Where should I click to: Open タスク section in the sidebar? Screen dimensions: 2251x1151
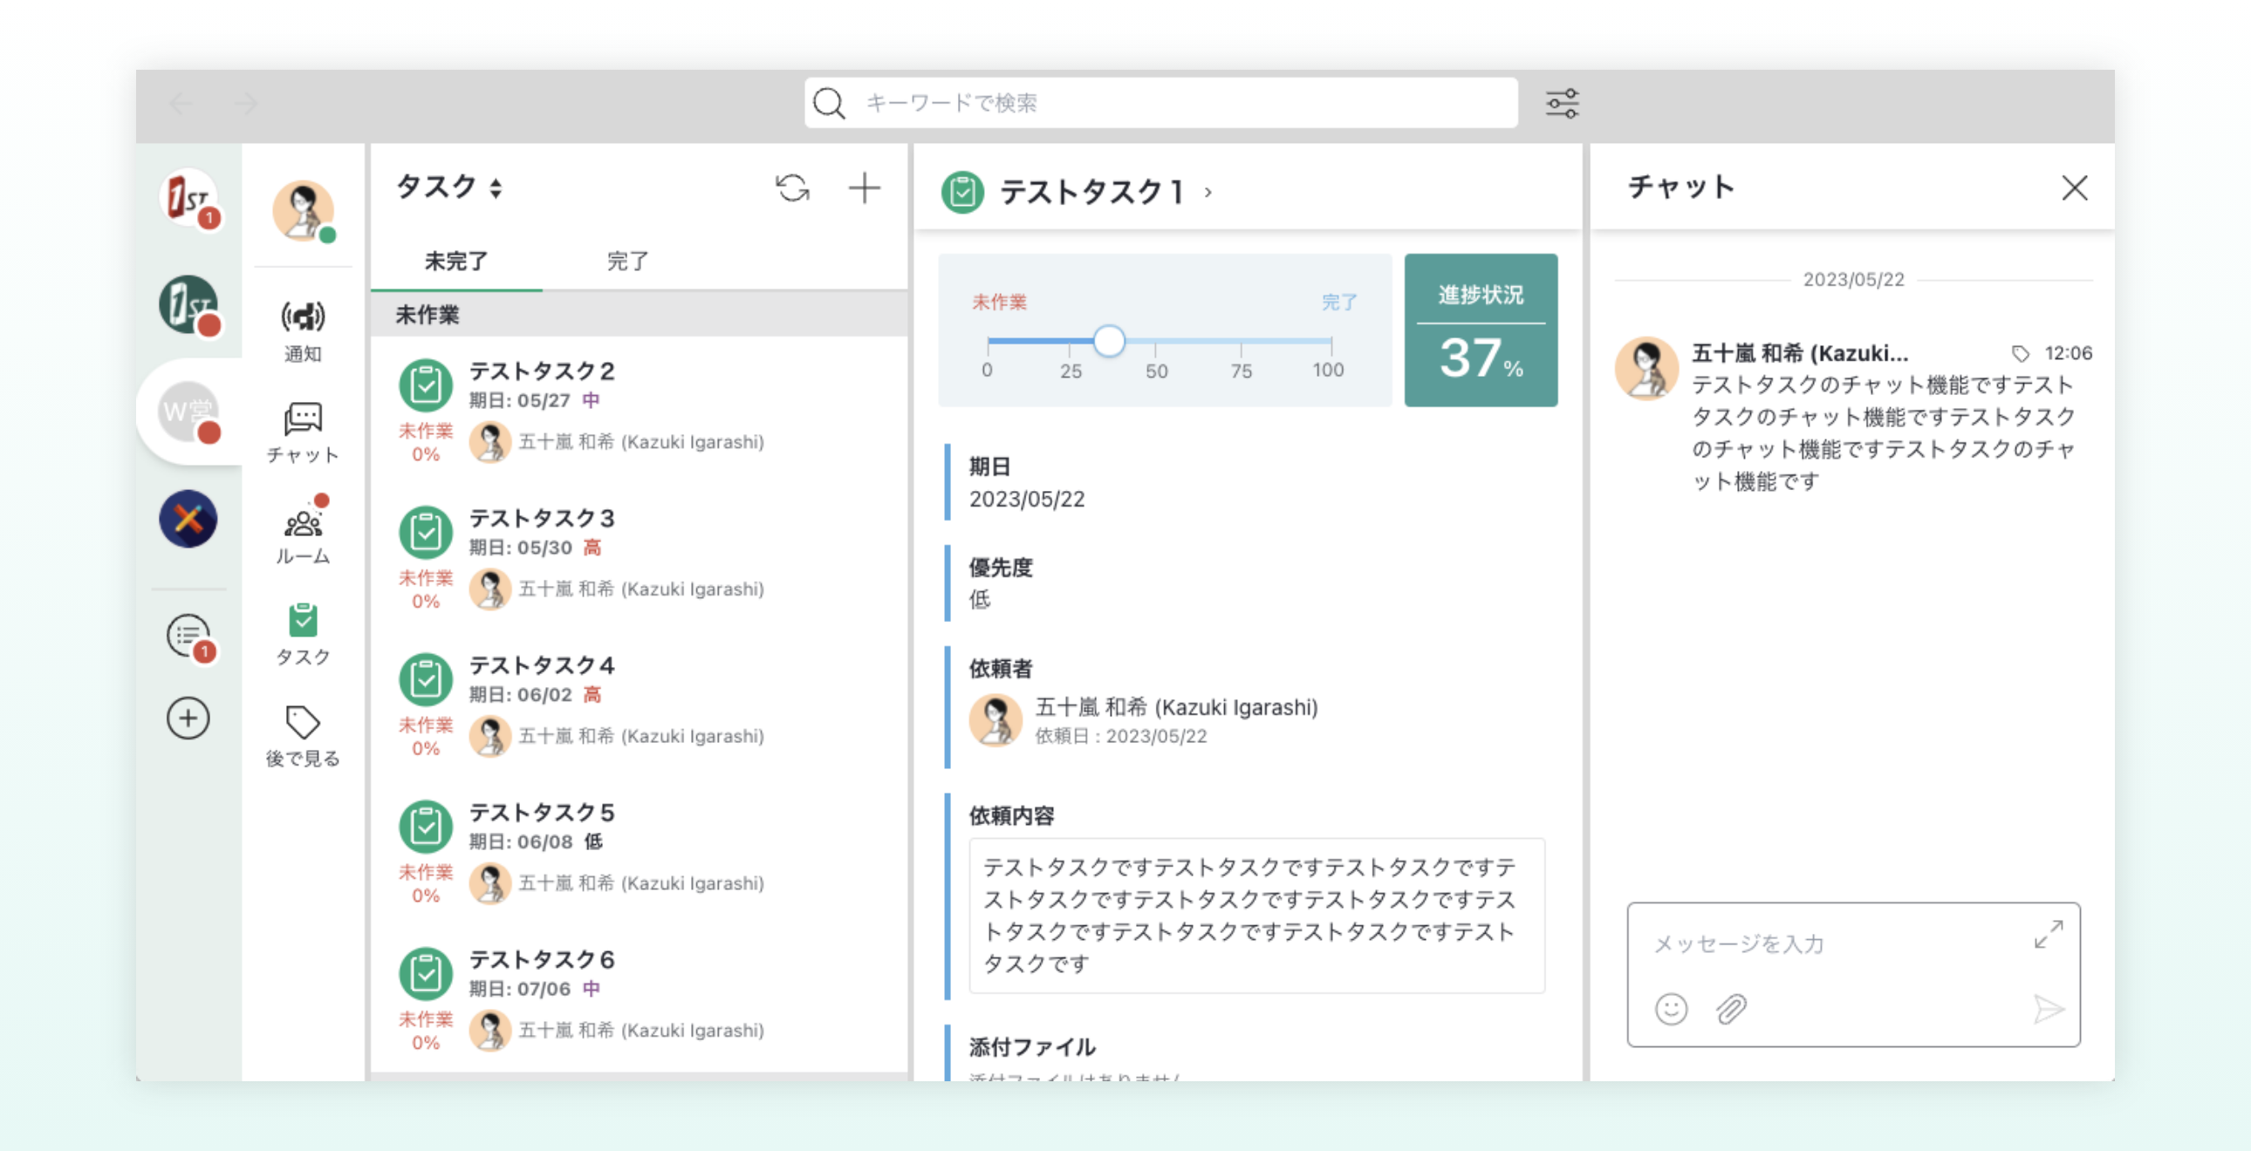click(x=304, y=635)
